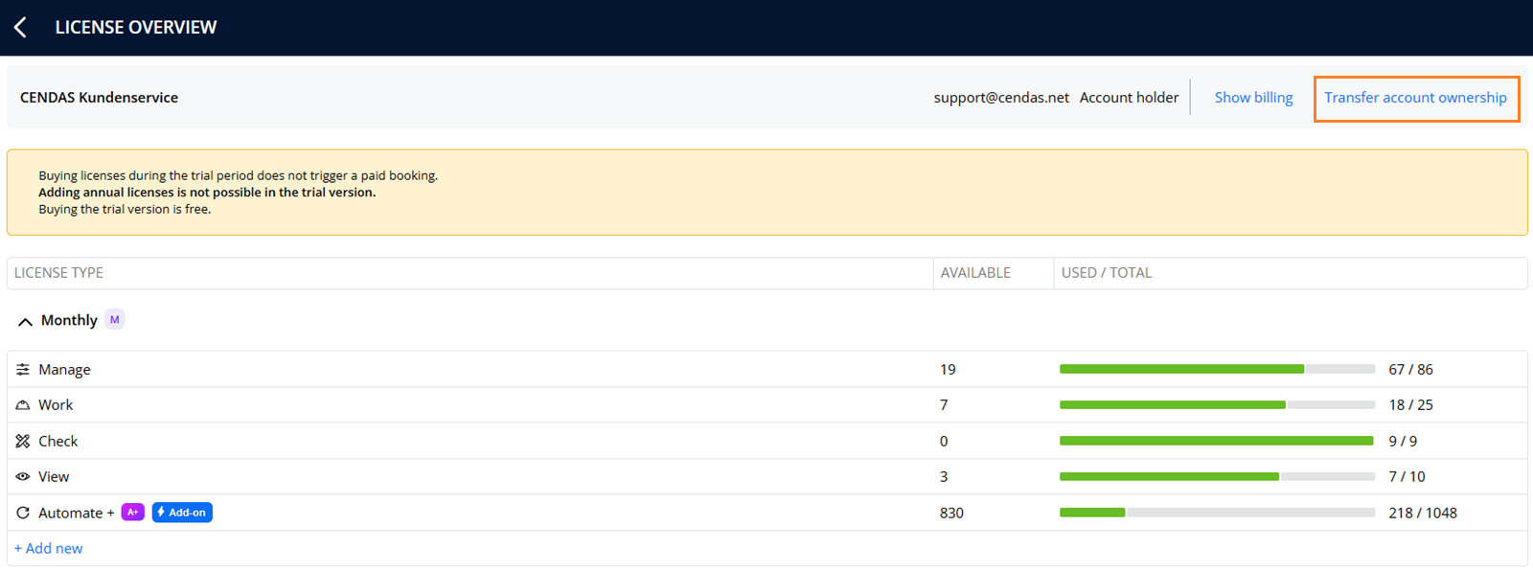The height and width of the screenshot is (572, 1533).
Task: Click the purple A+ badge
Action: 133,513
